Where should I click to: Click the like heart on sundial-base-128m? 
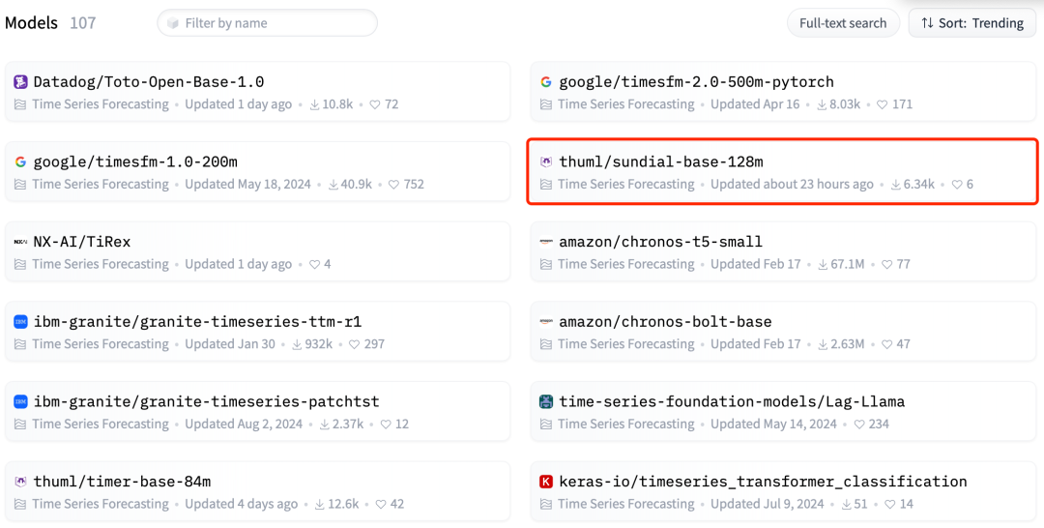[x=957, y=185]
